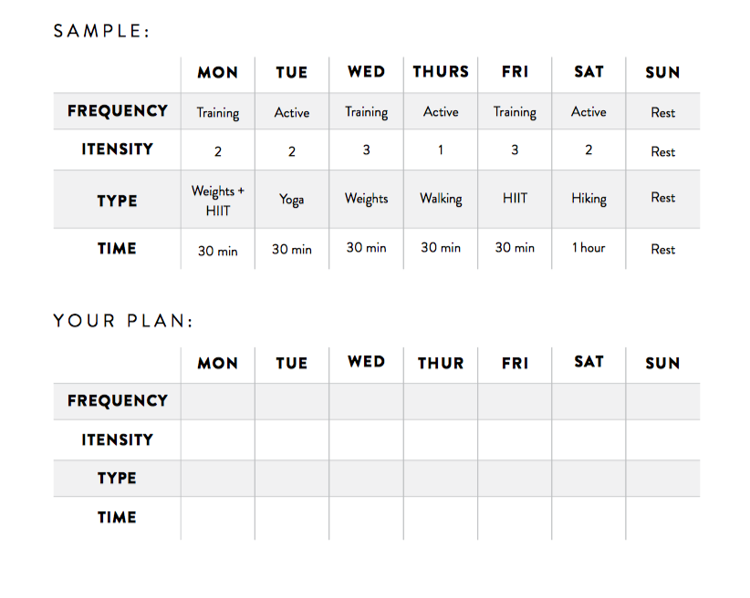Select the empty Sunday TIME cell in Your Plan
Viewport: 750px width, 598px height.
coord(663,518)
